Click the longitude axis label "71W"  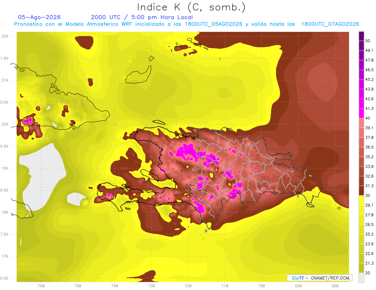coord(225,286)
